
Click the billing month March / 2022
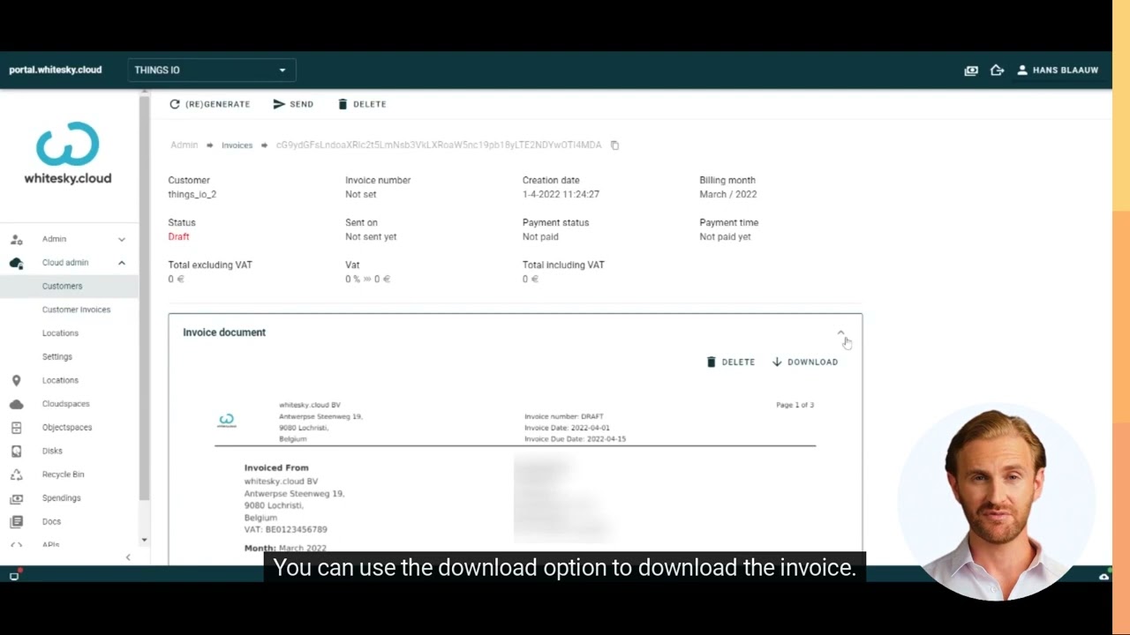point(728,195)
